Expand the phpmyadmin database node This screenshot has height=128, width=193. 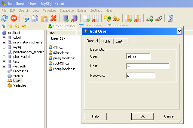[4, 57]
